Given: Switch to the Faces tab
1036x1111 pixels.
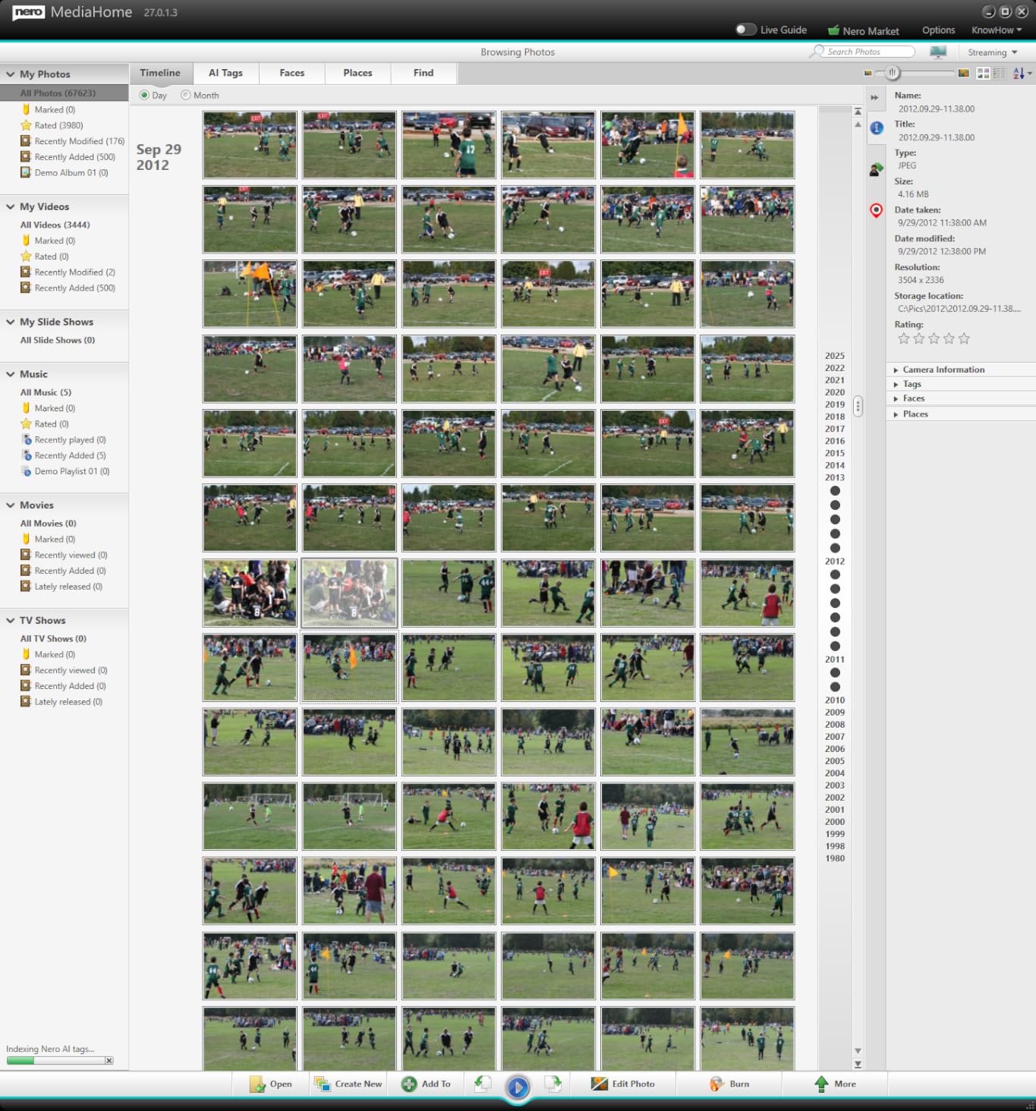Looking at the screenshot, I should click(291, 73).
